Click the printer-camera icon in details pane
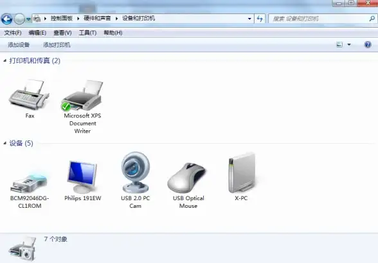The image size is (378, 263). (22, 249)
